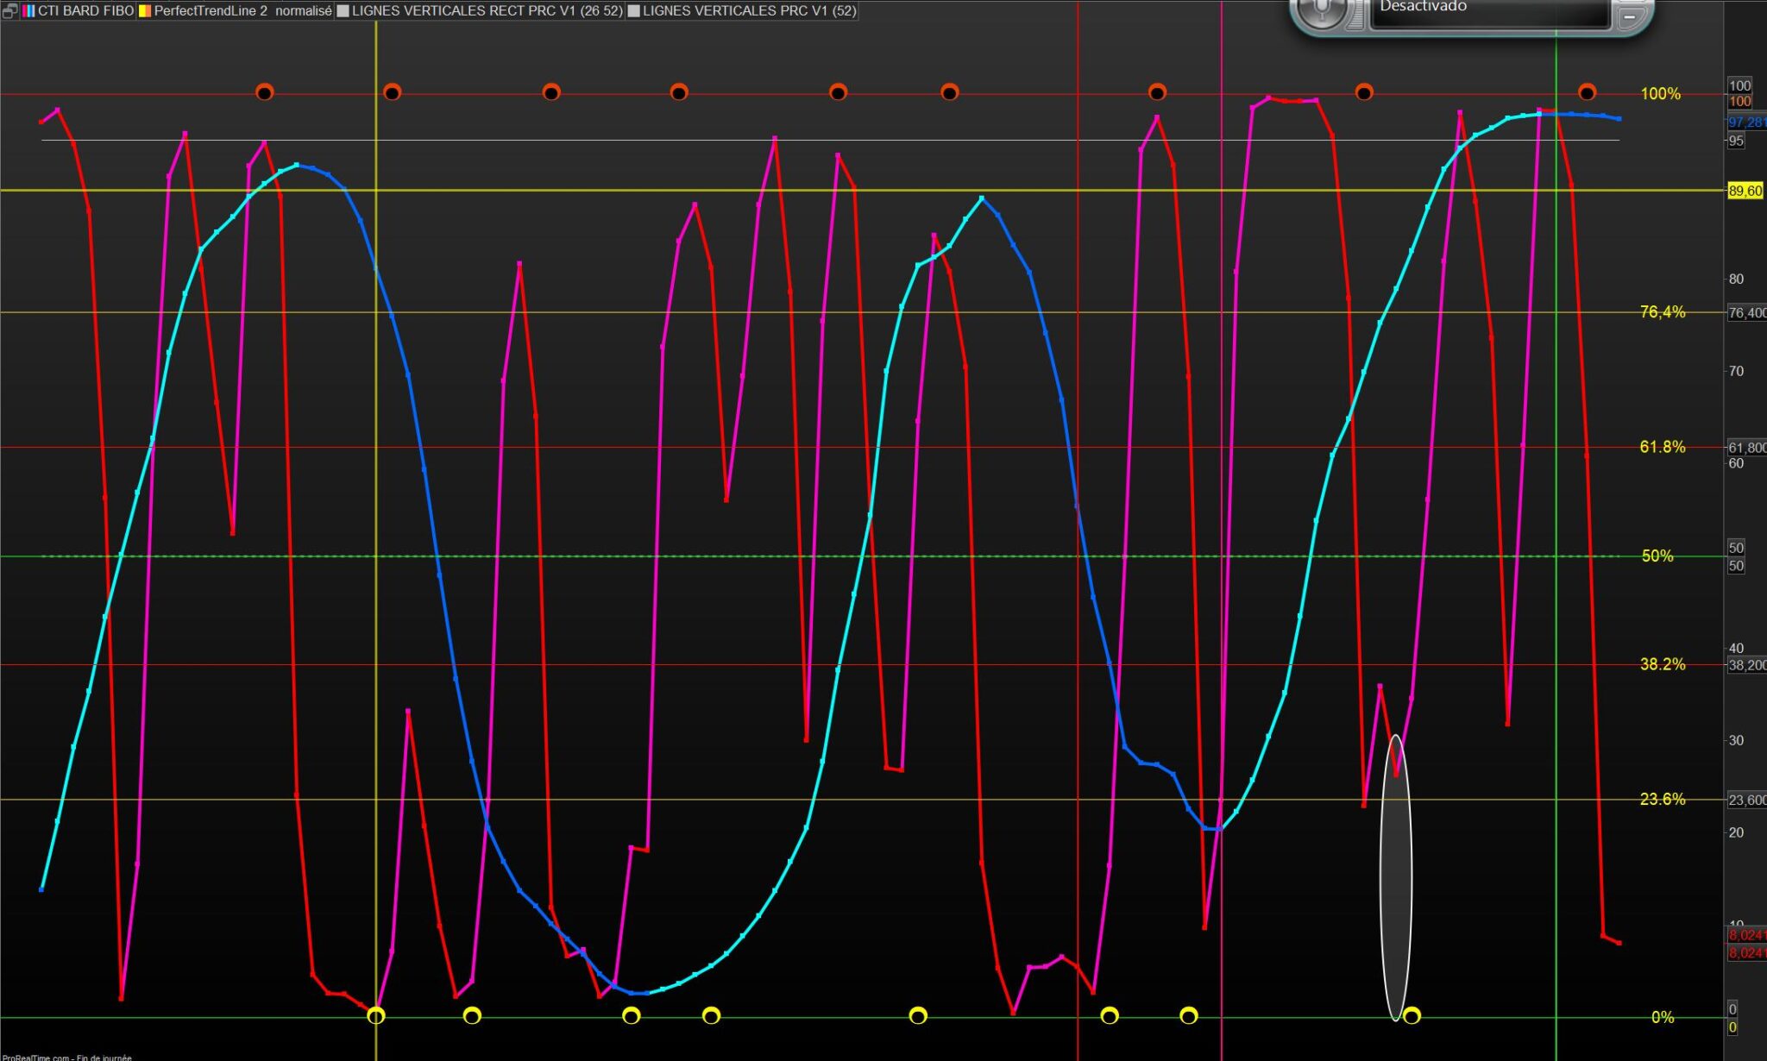The width and height of the screenshot is (1767, 1061).
Task: Click the indicator panel icon at top-left
Action: pos(9,11)
